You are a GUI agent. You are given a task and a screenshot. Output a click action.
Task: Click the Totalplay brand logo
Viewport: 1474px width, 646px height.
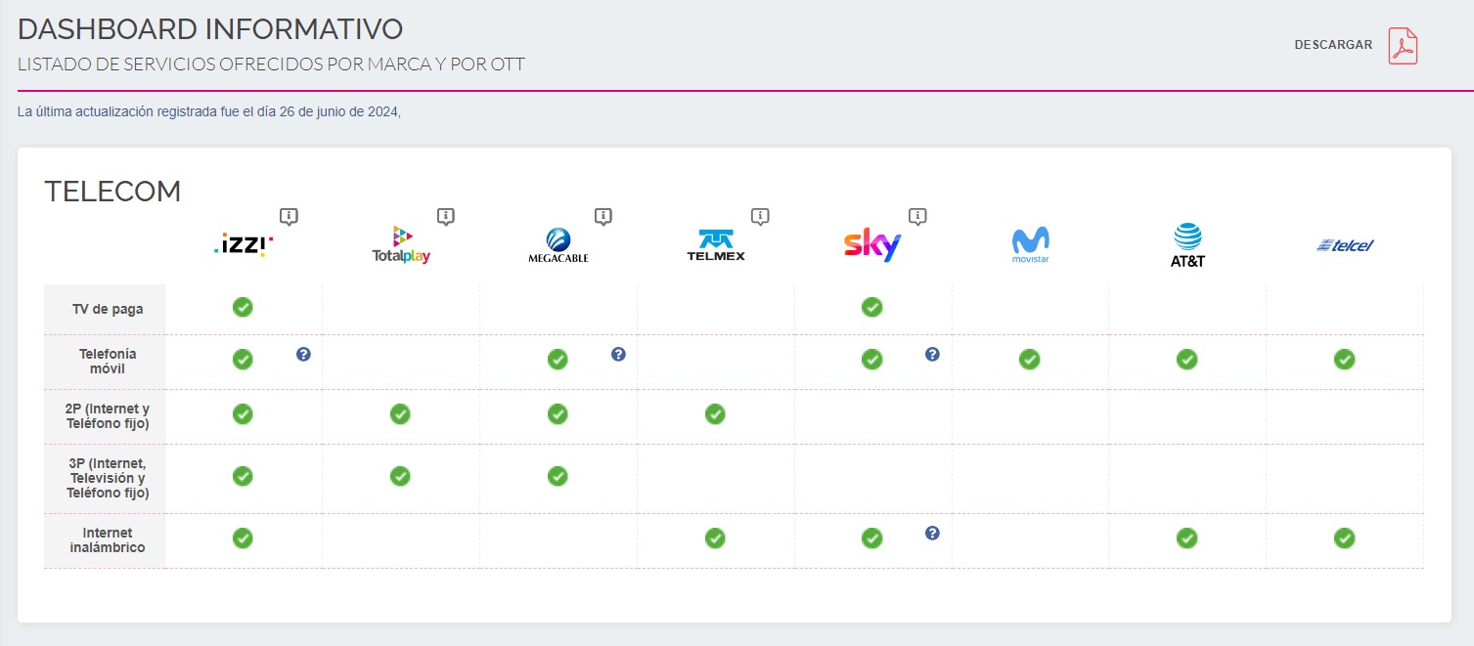pos(401,245)
